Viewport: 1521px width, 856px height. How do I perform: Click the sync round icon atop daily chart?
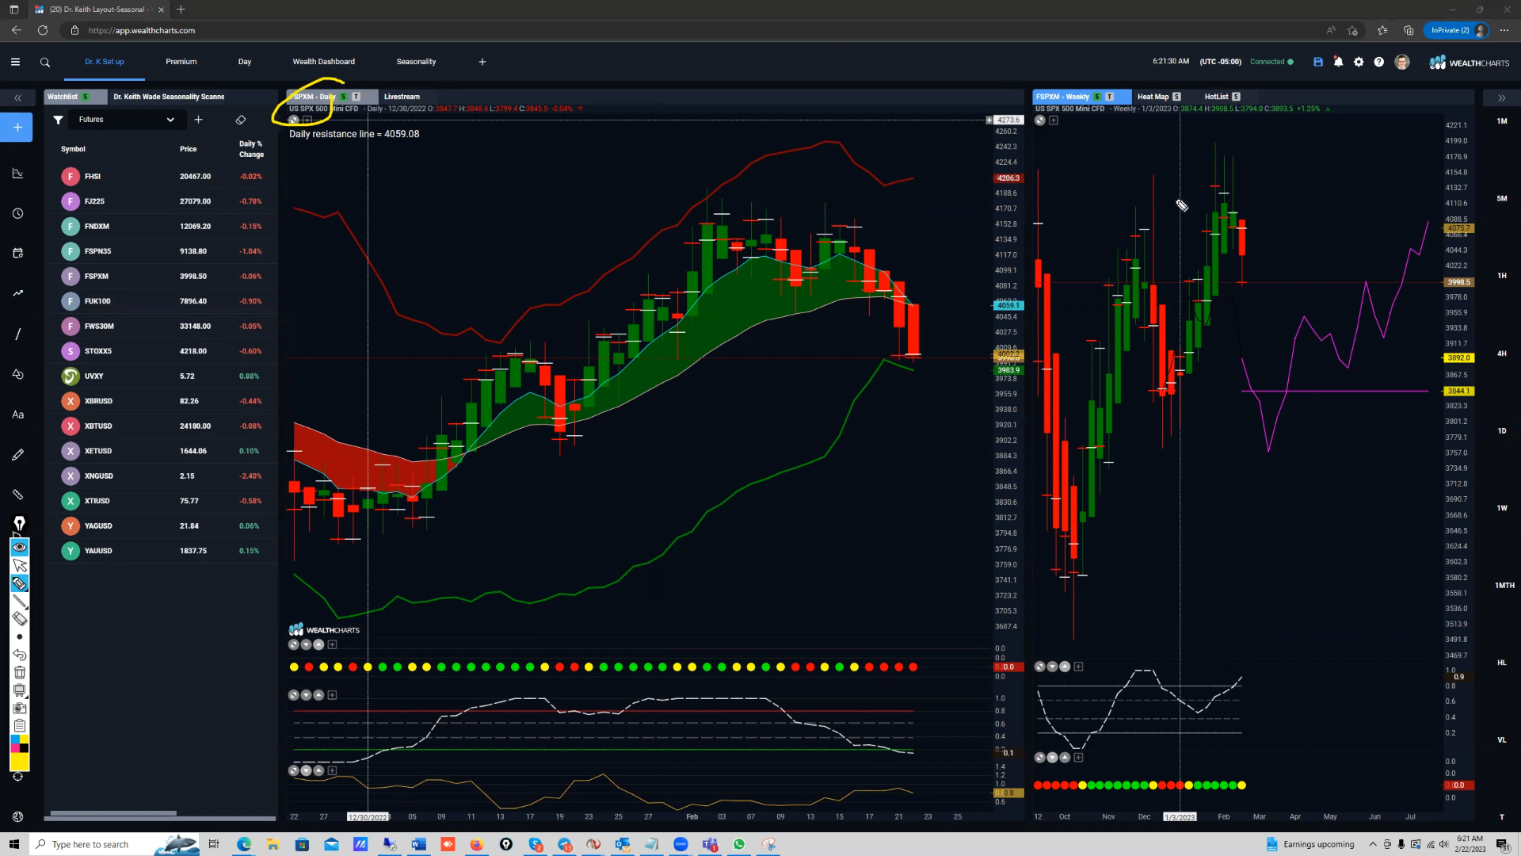pyautogui.click(x=294, y=120)
